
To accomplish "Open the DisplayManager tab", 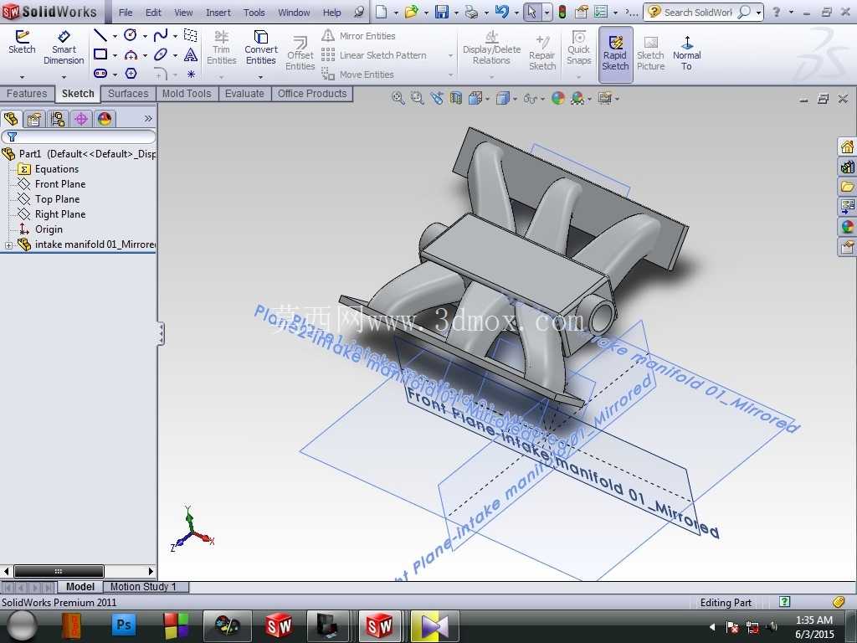I will [x=104, y=119].
